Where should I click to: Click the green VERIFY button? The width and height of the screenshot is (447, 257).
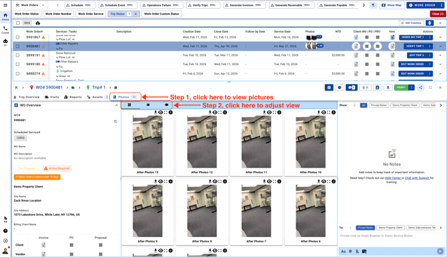pyautogui.click(x=402, y=87)
